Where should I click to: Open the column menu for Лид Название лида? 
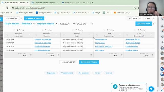pyautogui.click(x=120, y=35)
